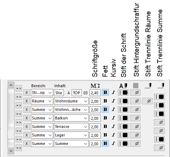Image resolution: width=170 pixels, height=157 pixels.
Task: Toggle bold for the Wohnräume row
Action: (x=105, y=101)
